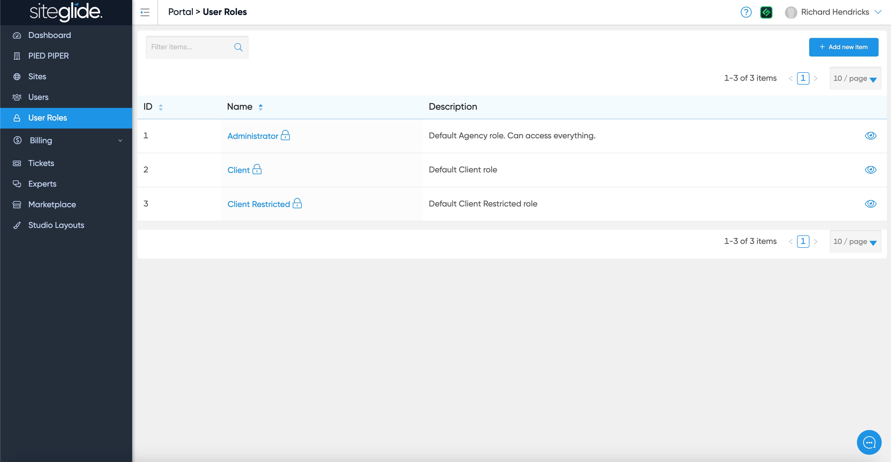This screenshot has height=462, width=891.
Task: Open help via the question mark icon
Action: point(746,12)
